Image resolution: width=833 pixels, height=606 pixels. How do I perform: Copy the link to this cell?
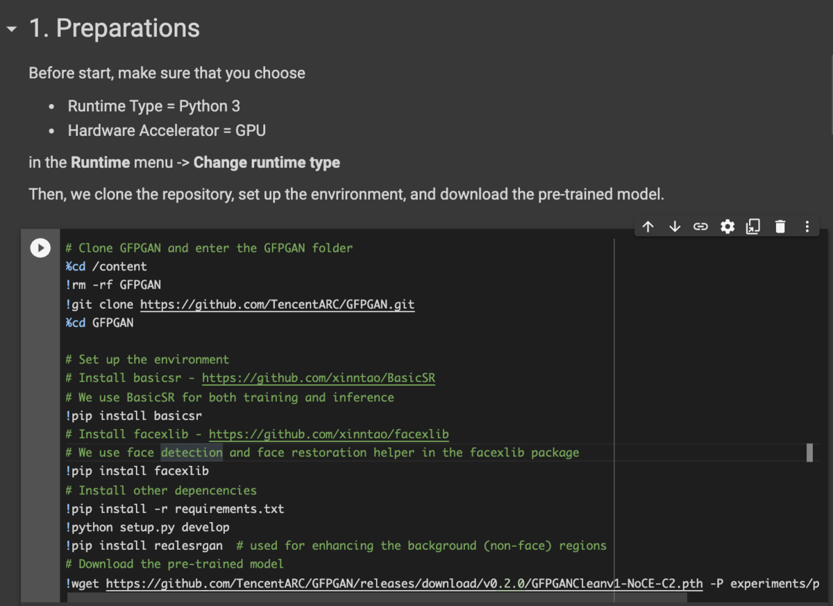tap(700, 226)
